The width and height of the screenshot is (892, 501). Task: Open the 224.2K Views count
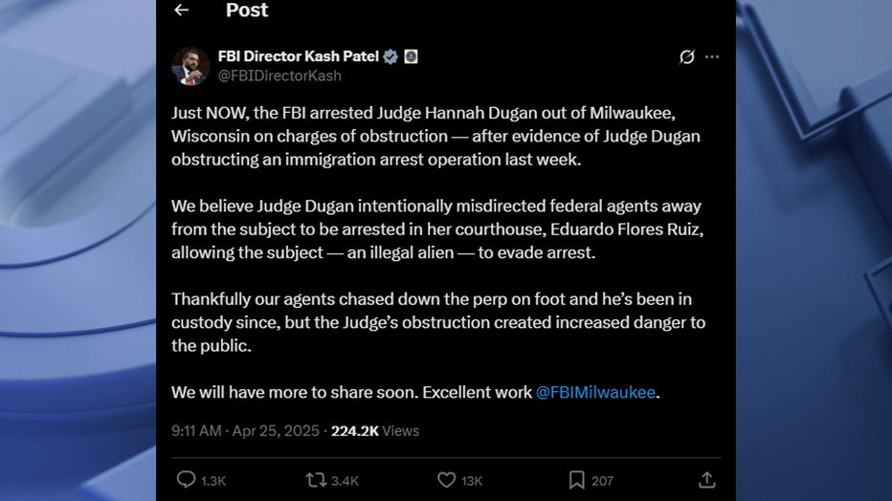click(x=375, y=431)
